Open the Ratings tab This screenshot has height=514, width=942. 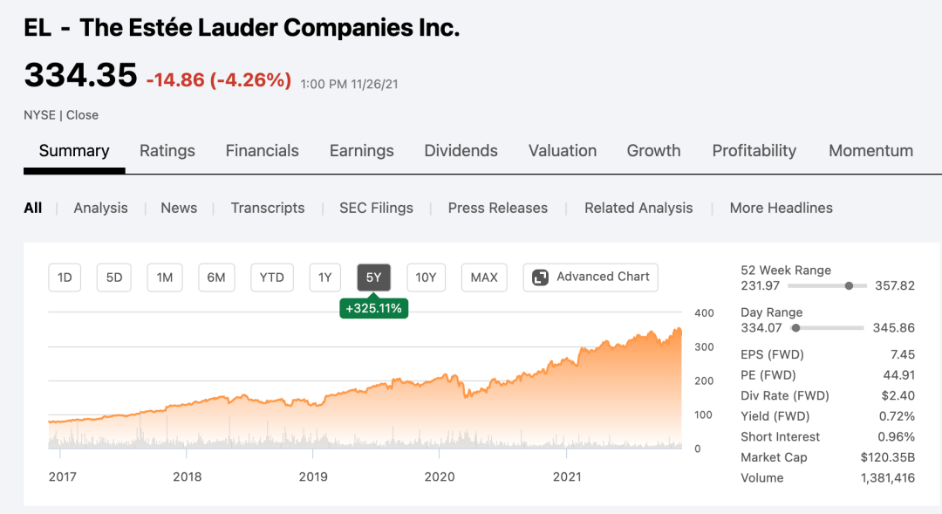[x=167, y=151]
